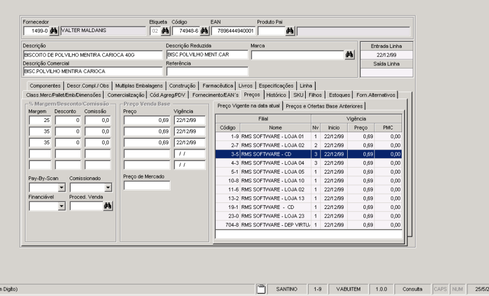Click empty Marca field

(298, 55)
